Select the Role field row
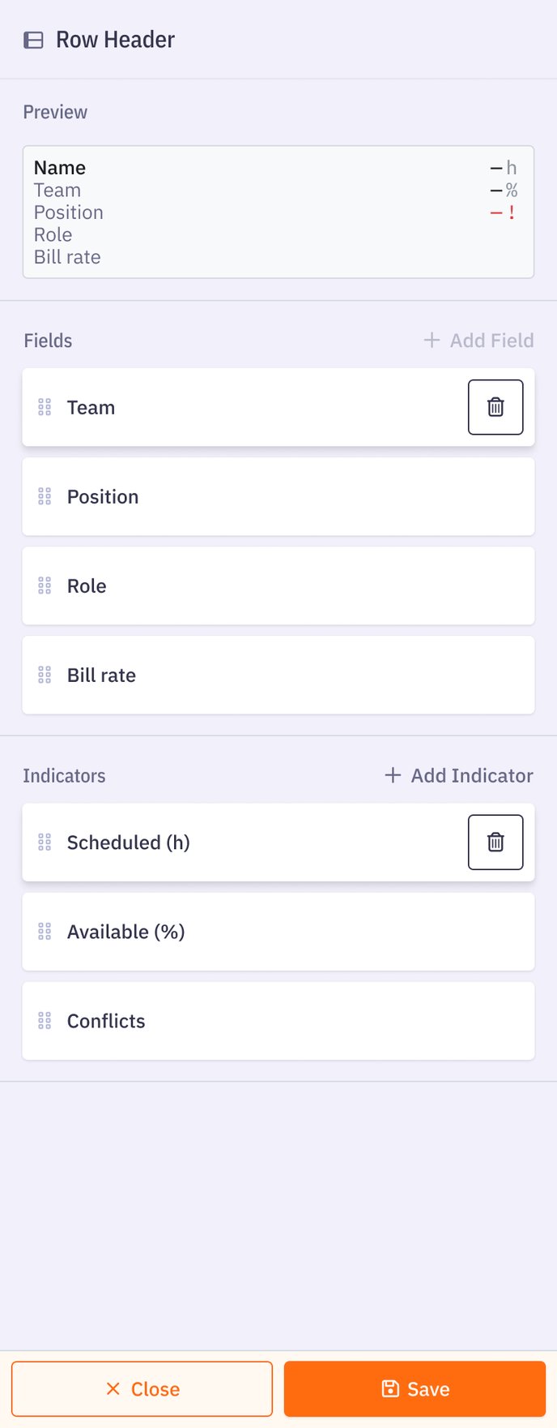Viewport: 557px width, 1428px height. coord(278,585)
